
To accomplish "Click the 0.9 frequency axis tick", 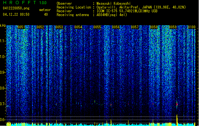I will click(3, 72).
